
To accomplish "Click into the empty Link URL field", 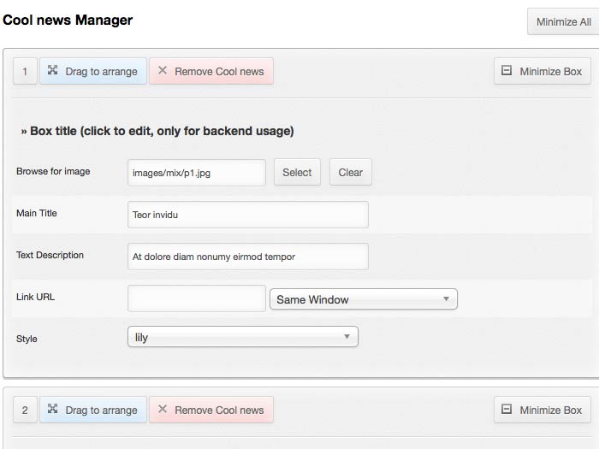I will [x=196, y=298].
